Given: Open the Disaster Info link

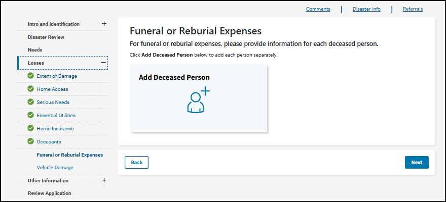Looking at the screenshot, I should pyautogui.click(x=366, y=9).
